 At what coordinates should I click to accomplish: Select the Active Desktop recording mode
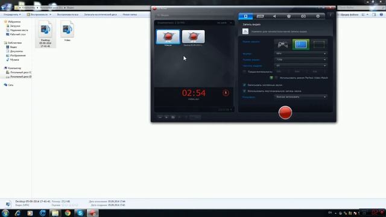tap(300, 45)
